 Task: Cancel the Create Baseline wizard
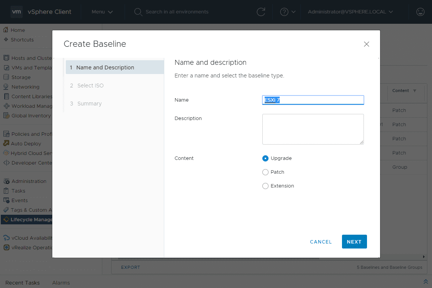pos(321,242)
